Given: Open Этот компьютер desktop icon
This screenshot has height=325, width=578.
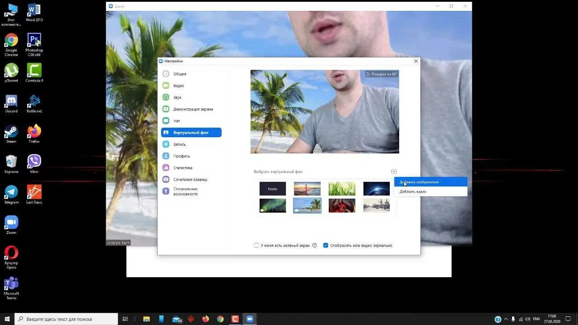Looking at the screenshot, I should pyautogui.click(x=11, y=15).
